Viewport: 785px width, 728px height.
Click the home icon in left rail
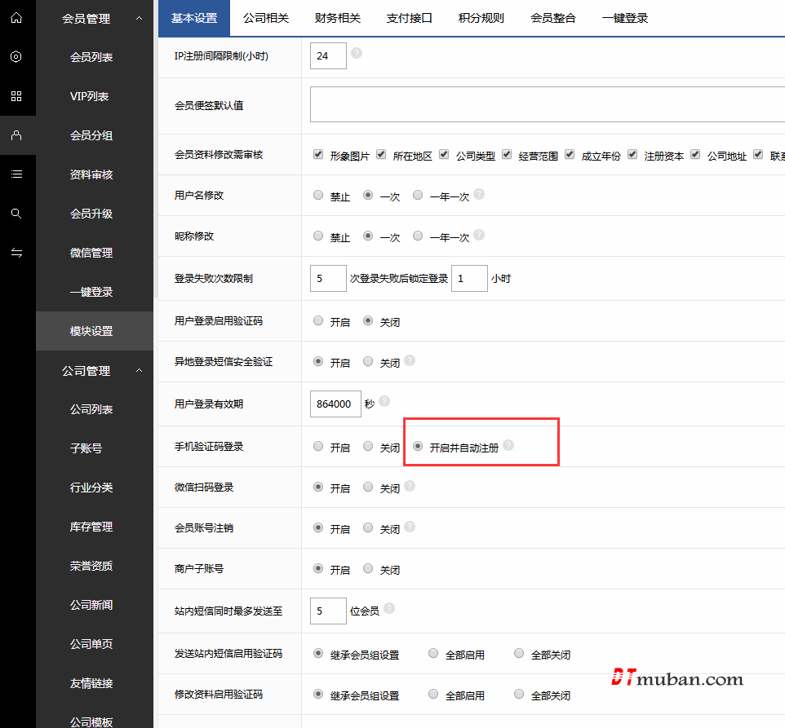point(16,17)
